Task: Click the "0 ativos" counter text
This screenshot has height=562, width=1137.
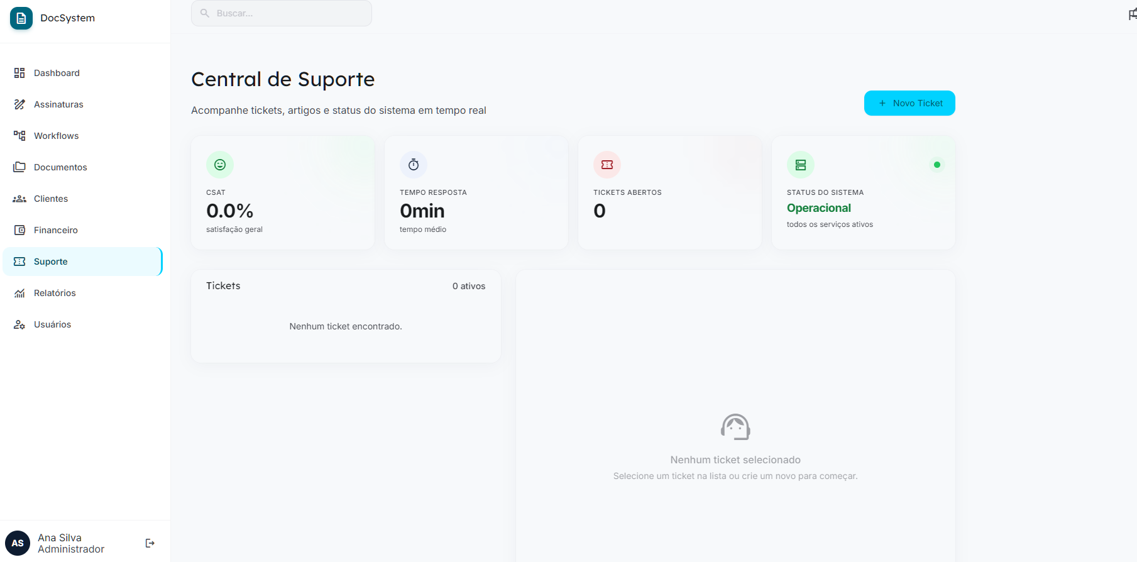Action: click(x=469, y=286)
